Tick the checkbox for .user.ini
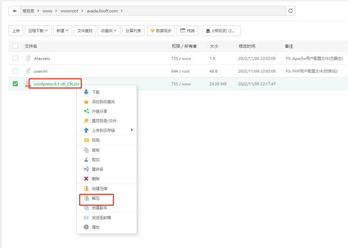The height and width of the screenshot is (248, 348). coord(15,71)
